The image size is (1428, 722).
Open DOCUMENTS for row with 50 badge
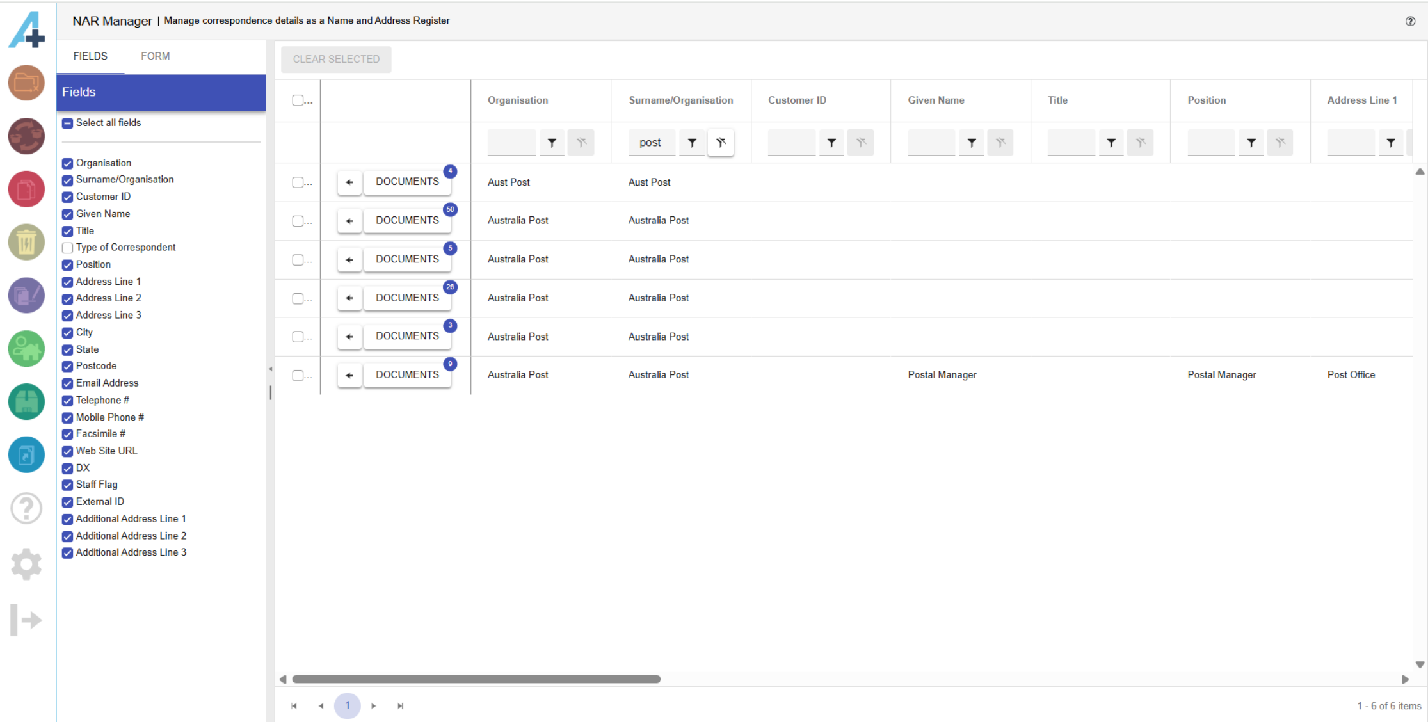[407, 220]
